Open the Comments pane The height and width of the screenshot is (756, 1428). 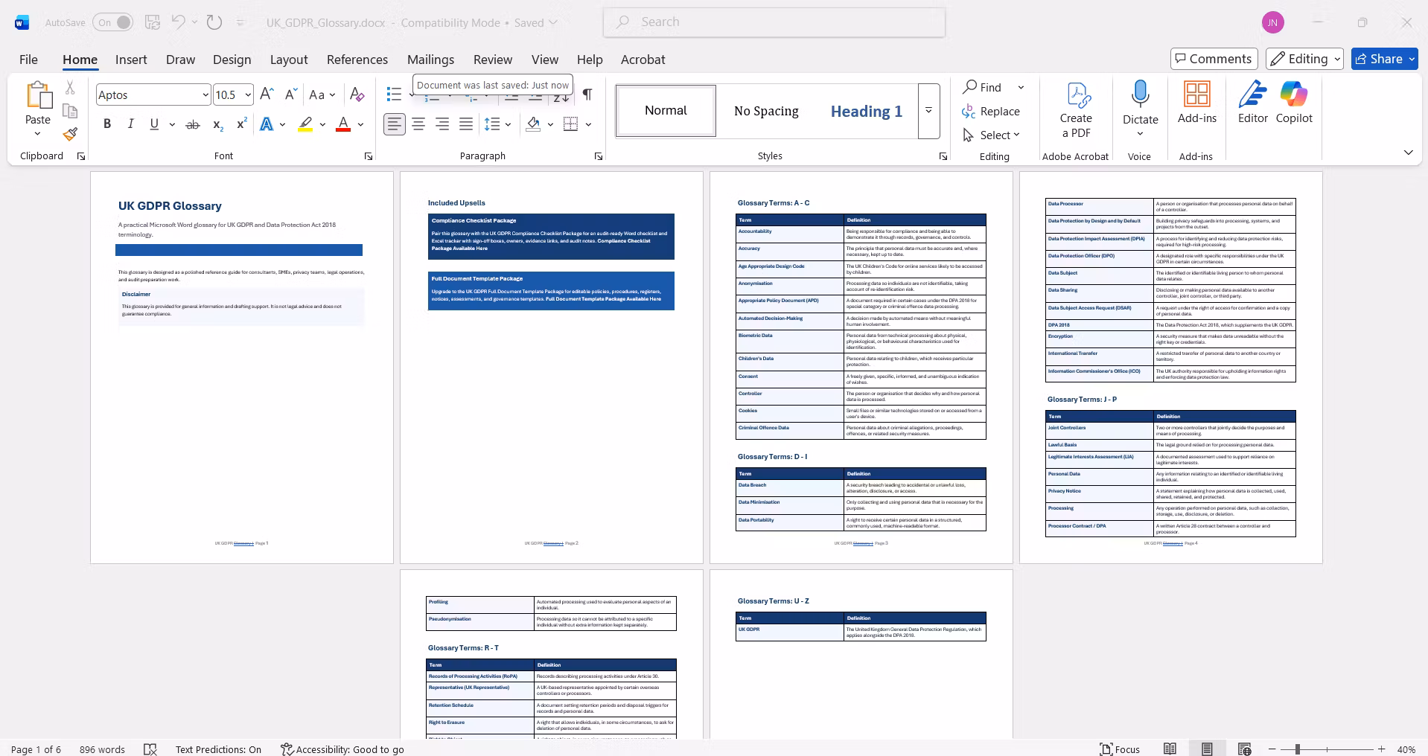(x=1214, y=59)
